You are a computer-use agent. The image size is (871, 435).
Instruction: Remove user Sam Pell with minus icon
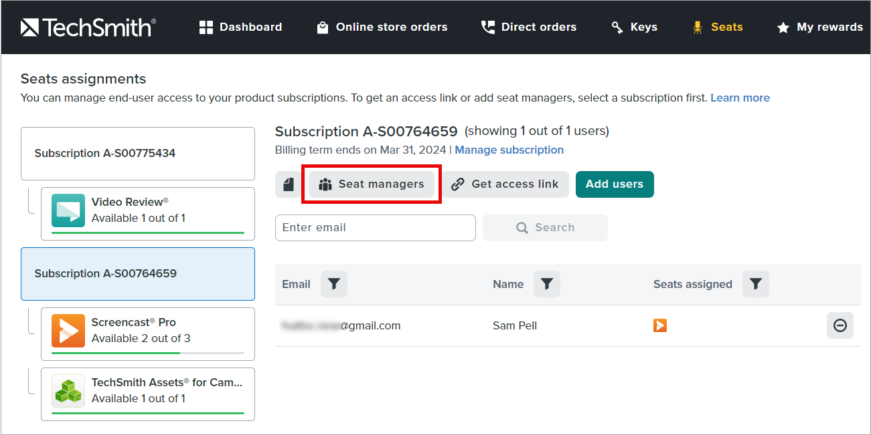pyautogui.click(x=840, y=325)
